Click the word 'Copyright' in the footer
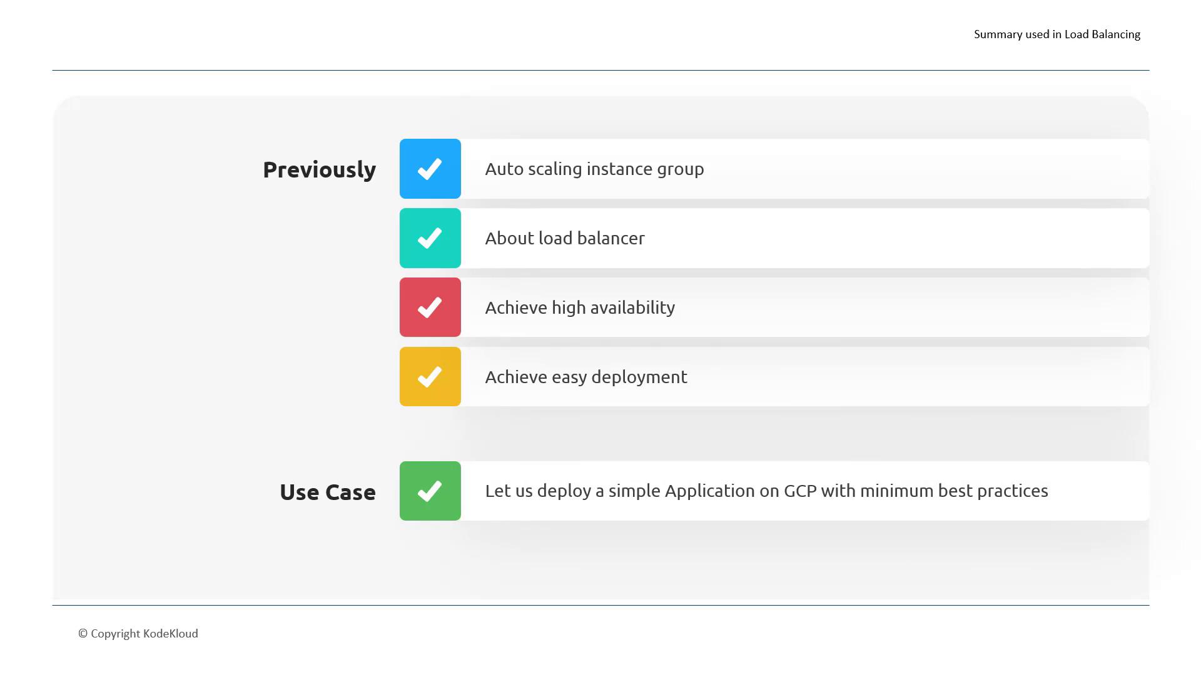The image size is (1201, 675). point(115,634)
